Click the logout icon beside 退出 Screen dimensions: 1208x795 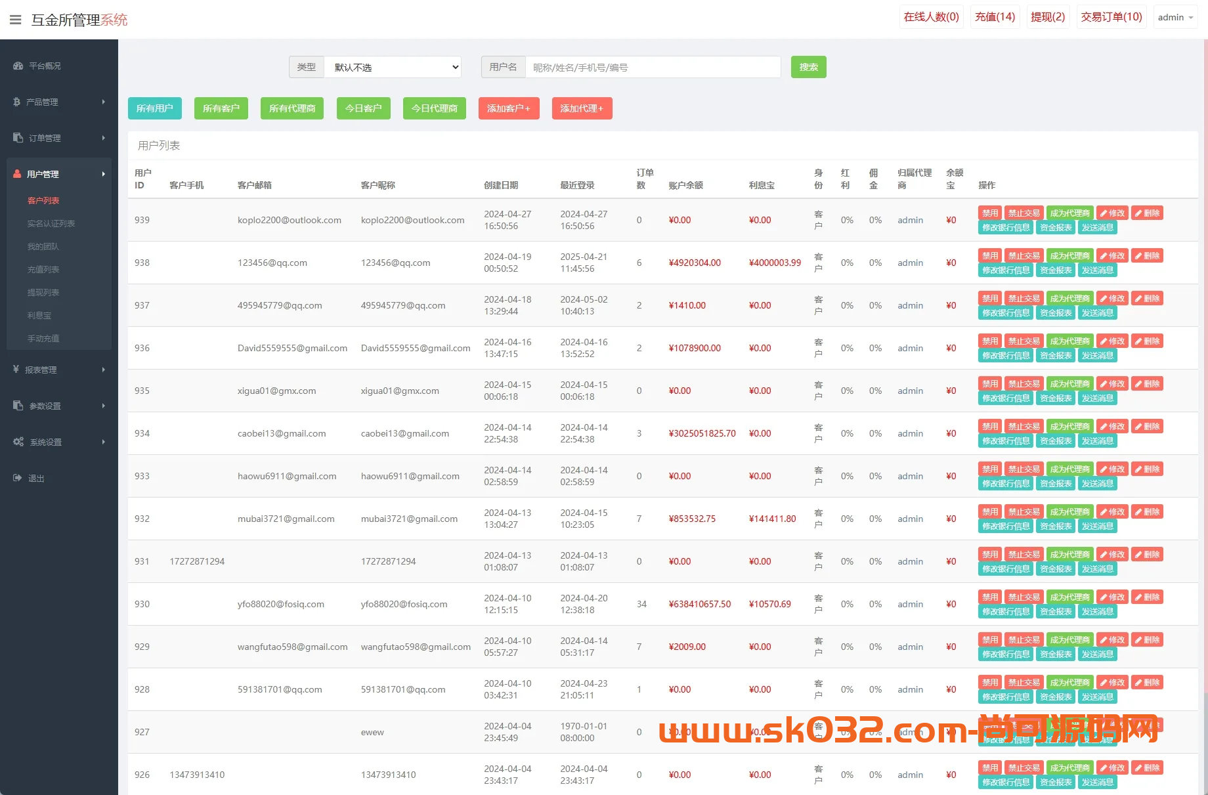pyautogui.click(x=17, y=478)
